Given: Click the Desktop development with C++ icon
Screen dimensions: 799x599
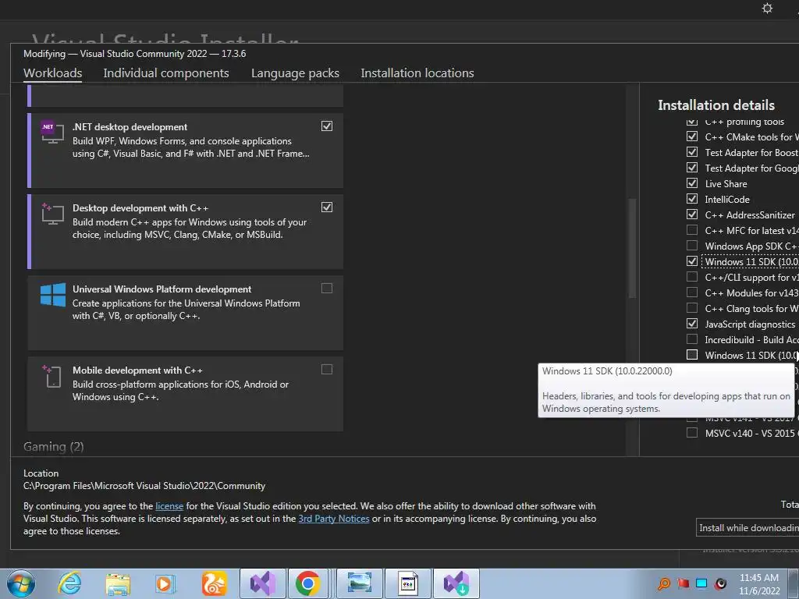Looking at the screenshot, I should (x=52, y=214).
